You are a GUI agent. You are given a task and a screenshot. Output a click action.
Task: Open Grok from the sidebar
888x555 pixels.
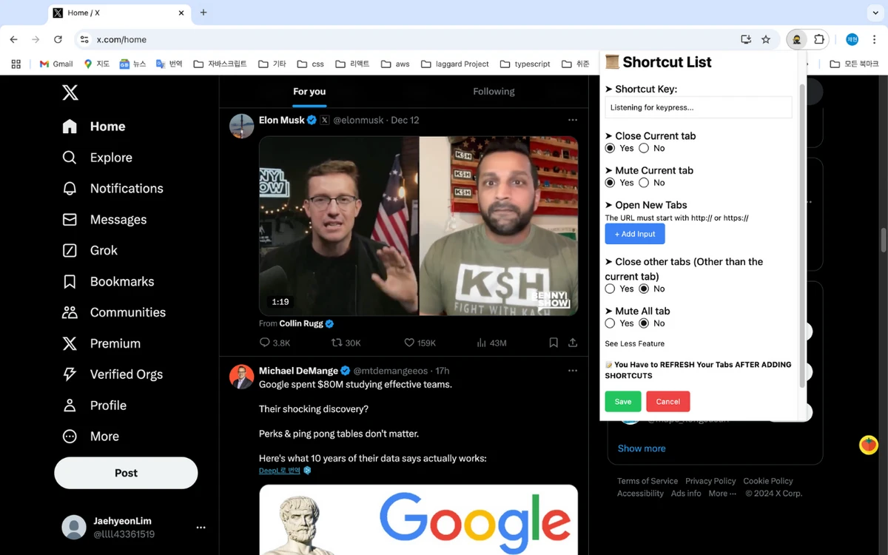tap(90, 251)
